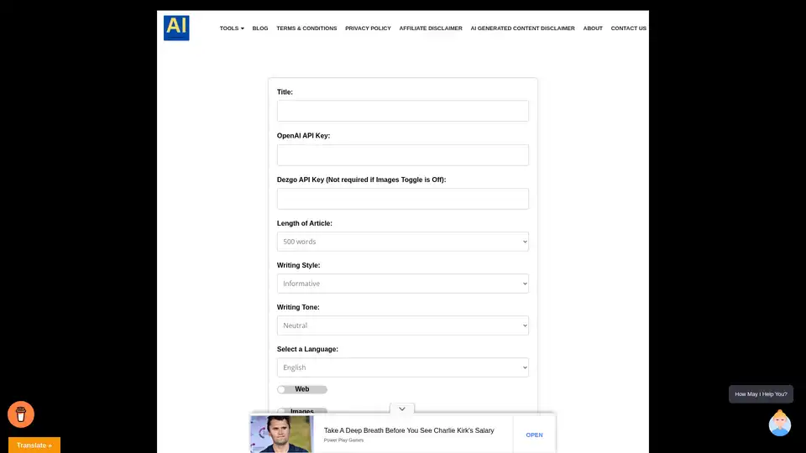Click the AI logo in the header
Screen dimensions: 806x453
176,28
